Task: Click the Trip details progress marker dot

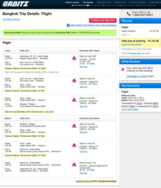Action: 88,5
